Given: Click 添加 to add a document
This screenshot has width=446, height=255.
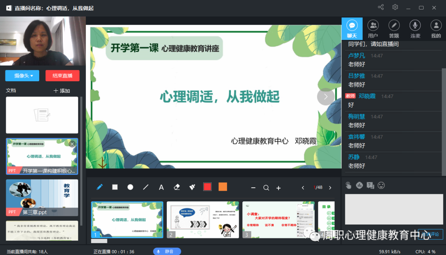Looking at the screenshot, I should click(x=62, y=91).
